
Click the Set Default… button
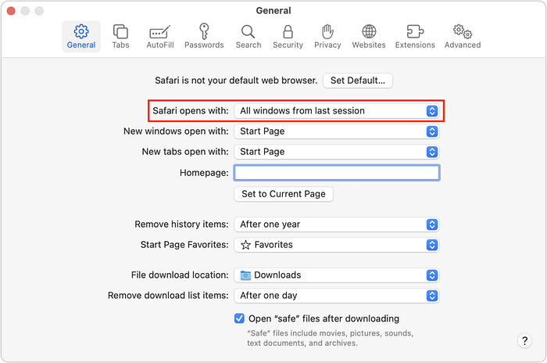click(x=359, y=81)
